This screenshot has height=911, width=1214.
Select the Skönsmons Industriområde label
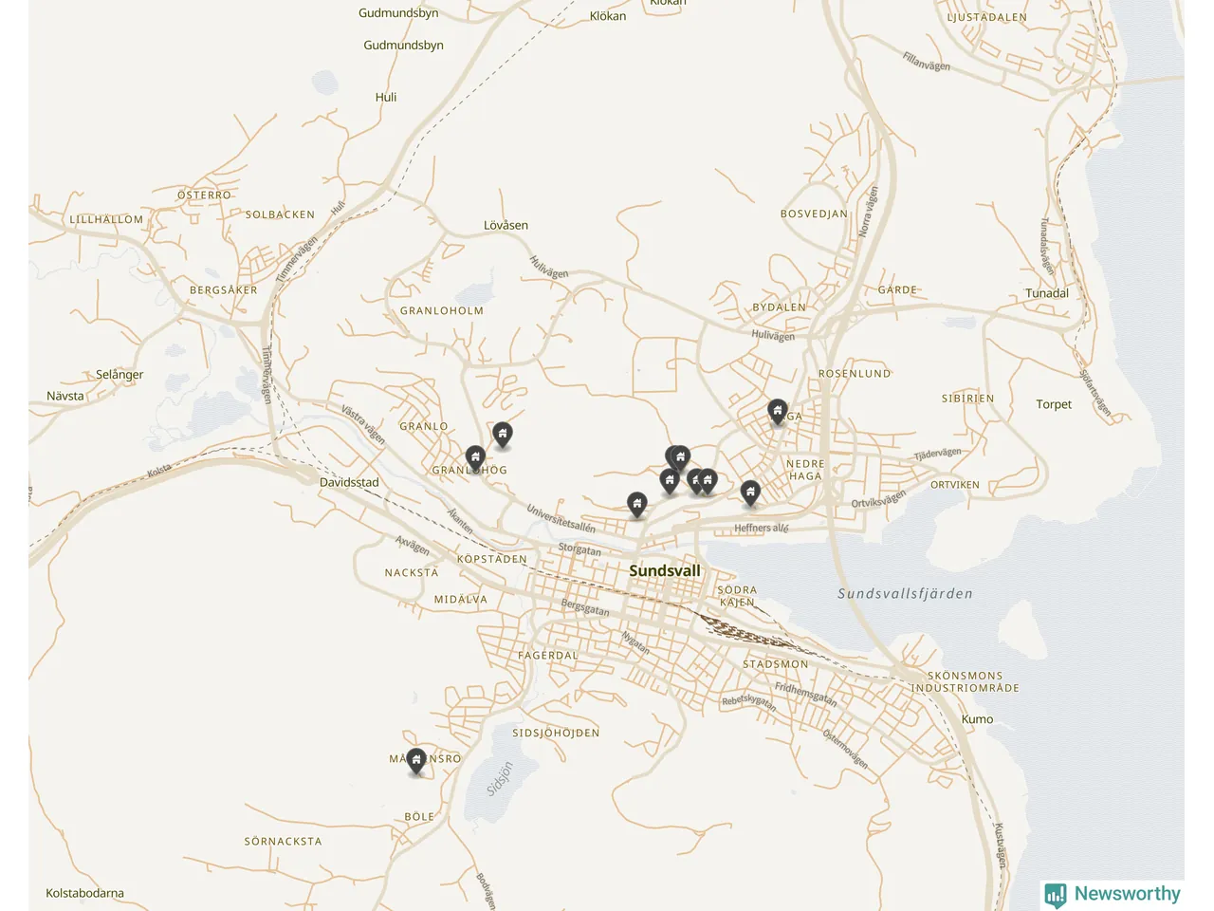click(x=966, y=681)
